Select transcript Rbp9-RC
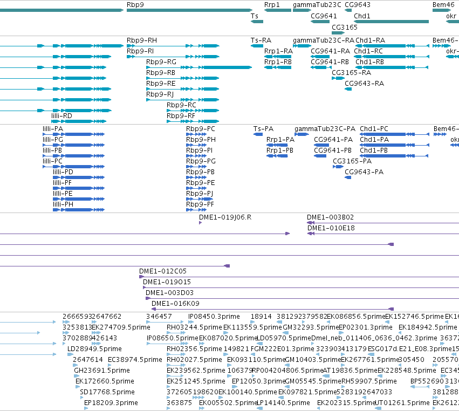459x411 pixels. point(193,111)
